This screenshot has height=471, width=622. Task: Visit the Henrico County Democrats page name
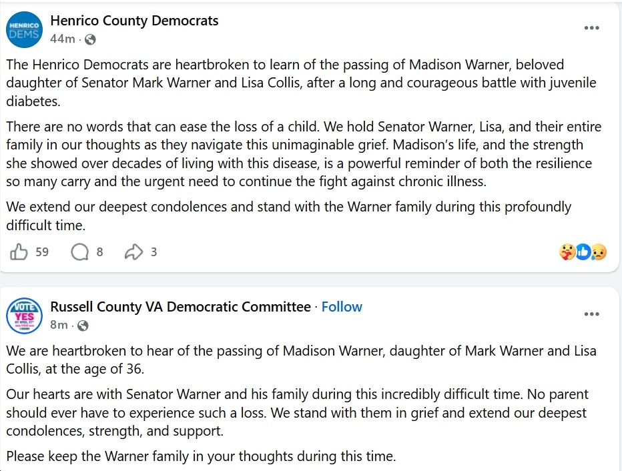pos(134,21)
